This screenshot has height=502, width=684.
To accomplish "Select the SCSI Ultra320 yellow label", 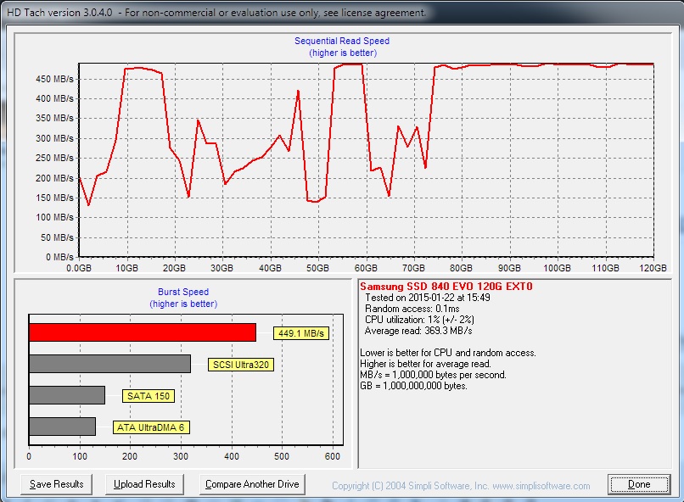I will tap(242, 365).
